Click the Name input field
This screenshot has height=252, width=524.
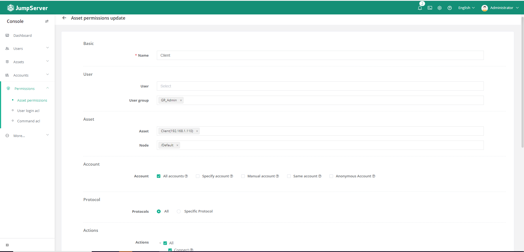tap(320, 55)
